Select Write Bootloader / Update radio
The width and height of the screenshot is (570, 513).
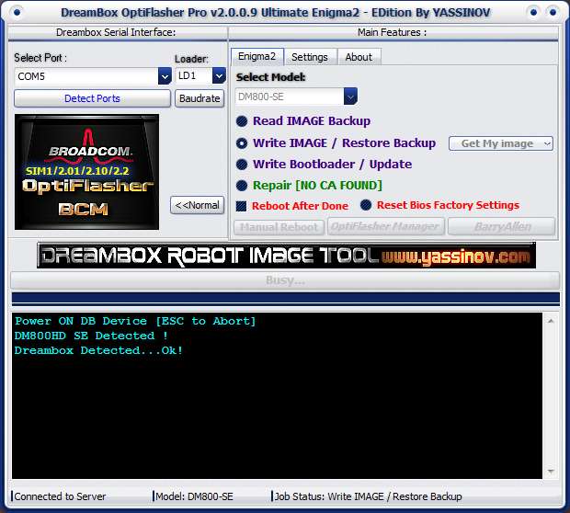click(242, 165)
